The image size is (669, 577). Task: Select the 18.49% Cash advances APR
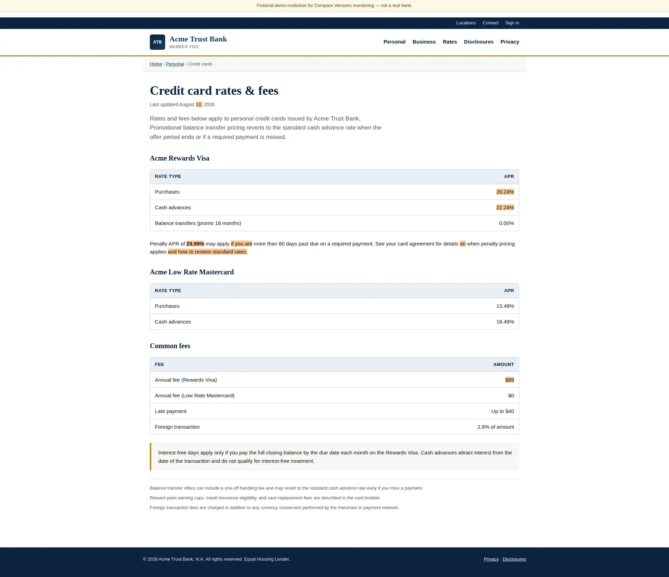(505, 322)
